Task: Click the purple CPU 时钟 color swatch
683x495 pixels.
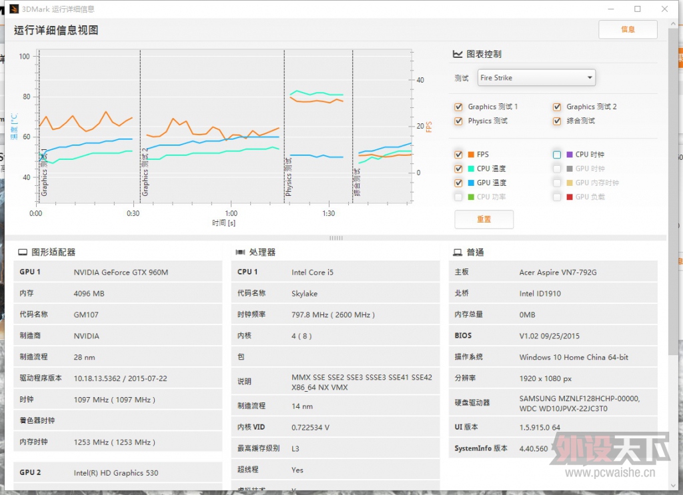Action: point(570,155)
